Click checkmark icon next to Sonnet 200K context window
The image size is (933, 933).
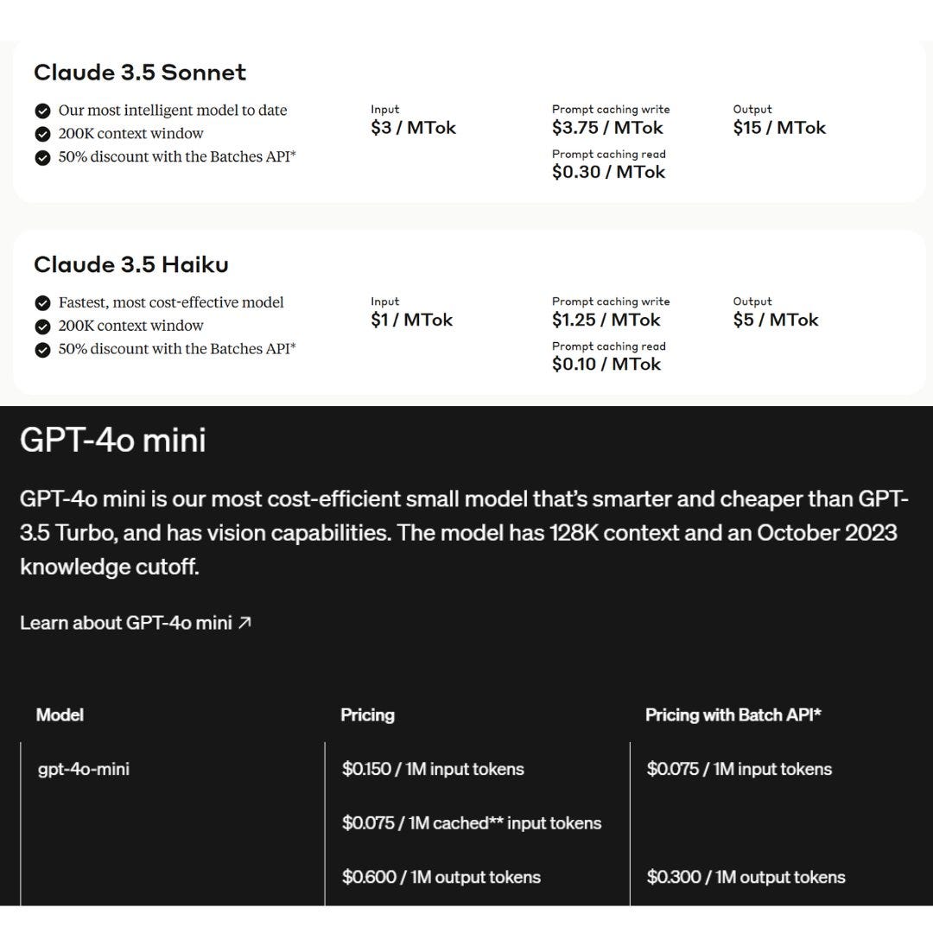(x=42, y=135)
